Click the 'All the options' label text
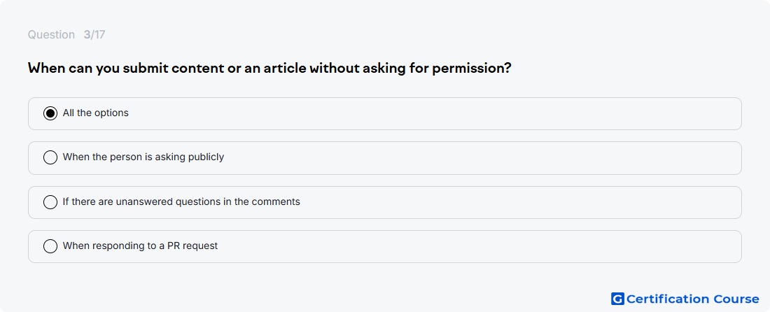The height and width of the screenshot is (312, 770). tap(96, 113)
